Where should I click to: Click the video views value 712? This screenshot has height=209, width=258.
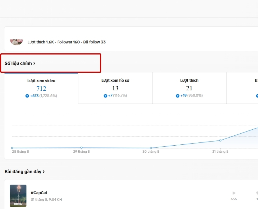(41, 89)
